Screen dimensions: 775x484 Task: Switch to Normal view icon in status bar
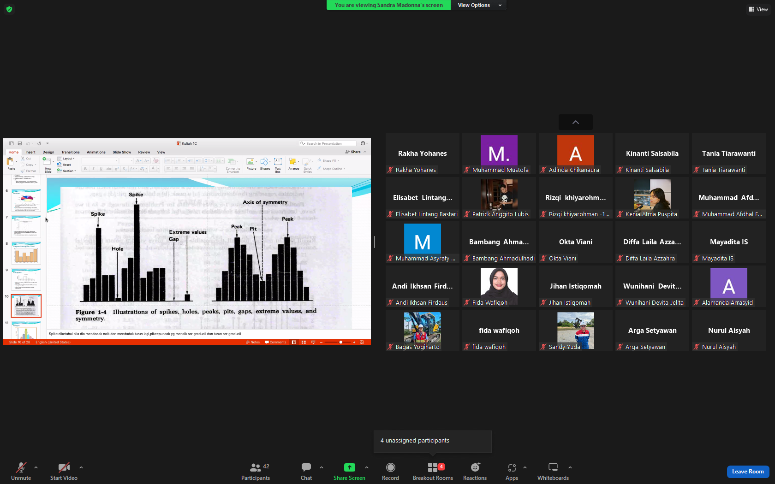point(294,342)
